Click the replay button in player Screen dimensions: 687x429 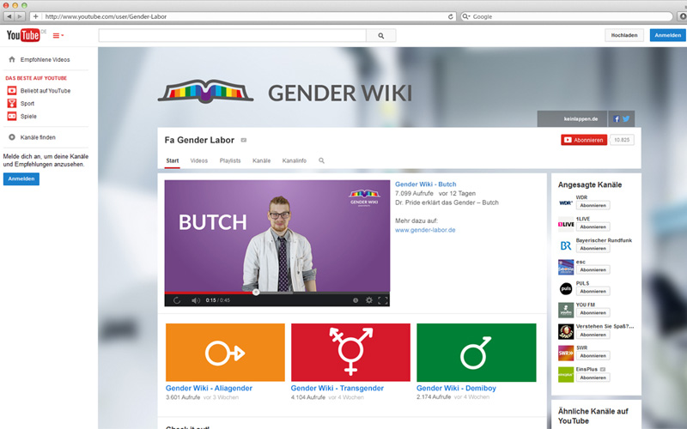177,300
